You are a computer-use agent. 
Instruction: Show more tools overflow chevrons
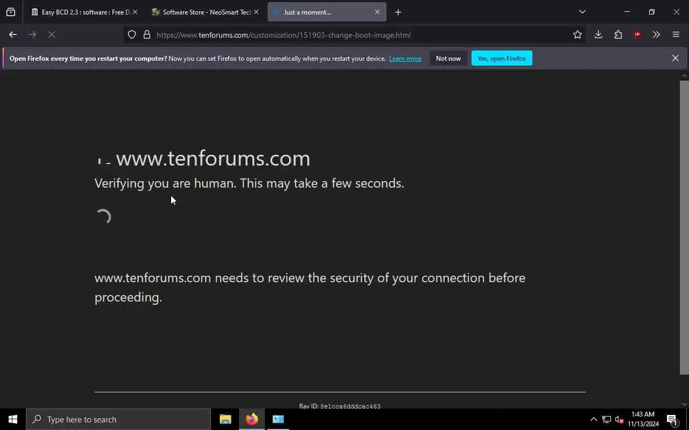pyautogui.click(x=656, y=35)
